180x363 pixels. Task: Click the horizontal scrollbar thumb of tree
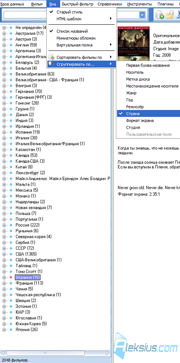45,353
